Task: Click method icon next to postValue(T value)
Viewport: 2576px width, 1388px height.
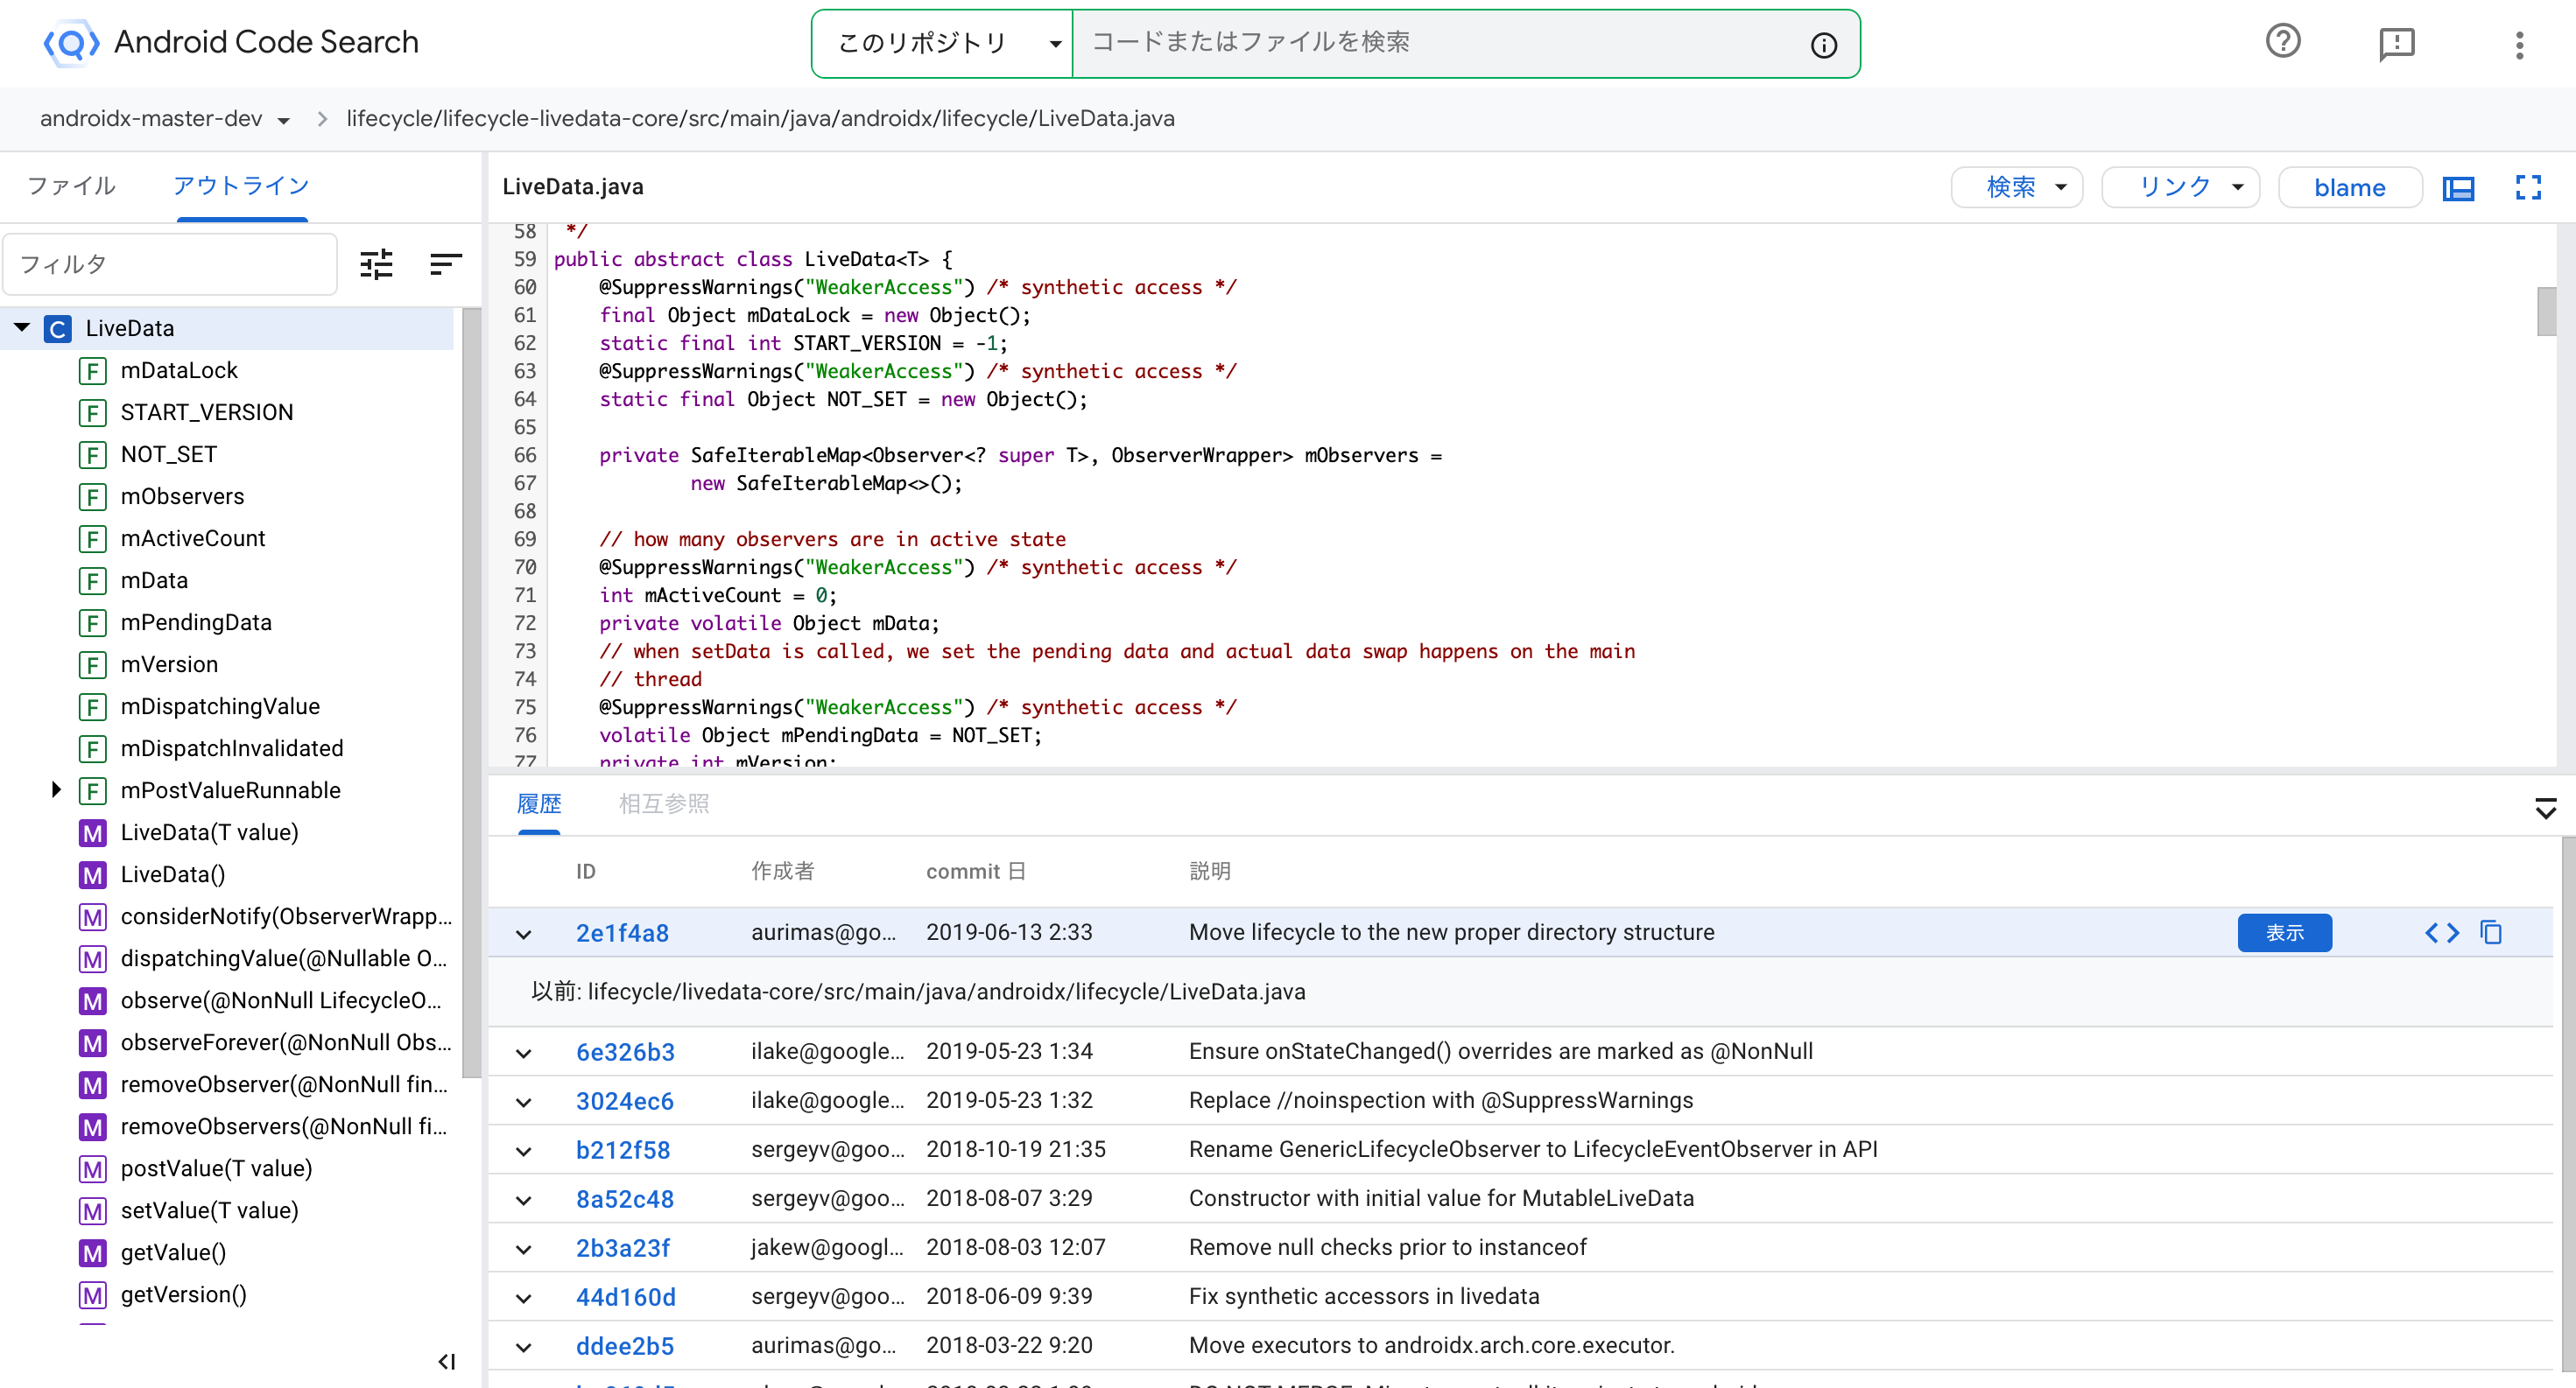Action: (93, 1168)
